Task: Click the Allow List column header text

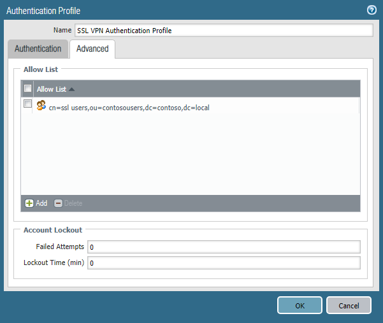Action: click(x=52, y=89)
